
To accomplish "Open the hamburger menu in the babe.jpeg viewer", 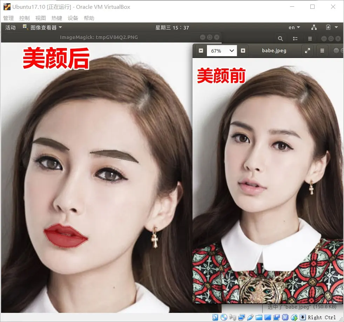I will (x=322, y=50).
